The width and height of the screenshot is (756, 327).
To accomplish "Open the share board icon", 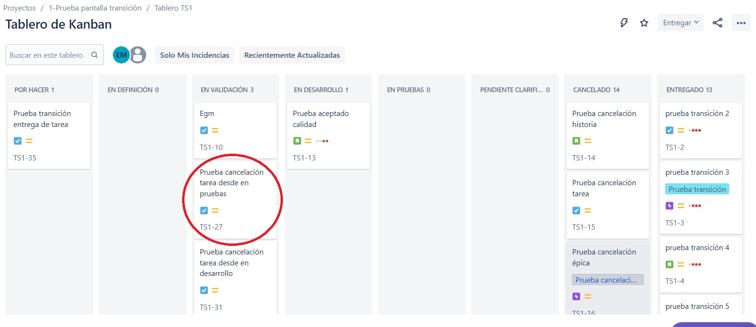I will click(717, 23).
